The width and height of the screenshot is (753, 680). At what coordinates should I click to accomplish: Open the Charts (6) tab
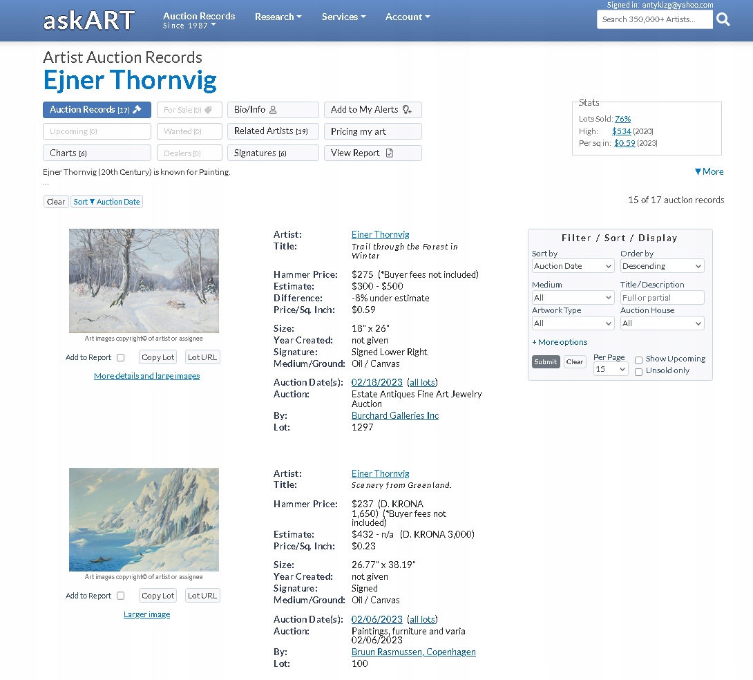(97, 153)
